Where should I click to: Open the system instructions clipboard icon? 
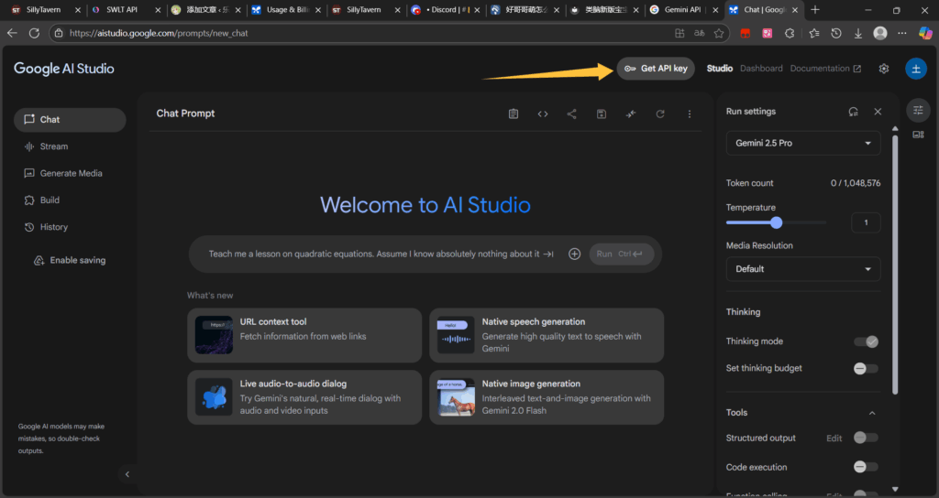514,114
